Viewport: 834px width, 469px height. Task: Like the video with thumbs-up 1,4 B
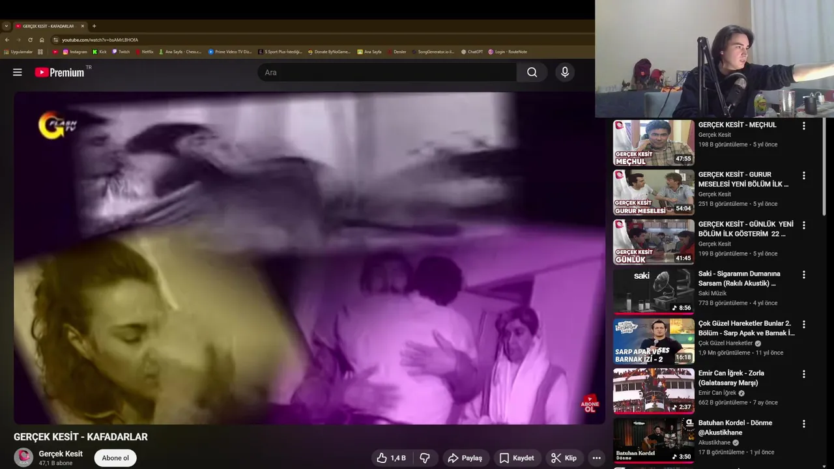coord(391,458)
